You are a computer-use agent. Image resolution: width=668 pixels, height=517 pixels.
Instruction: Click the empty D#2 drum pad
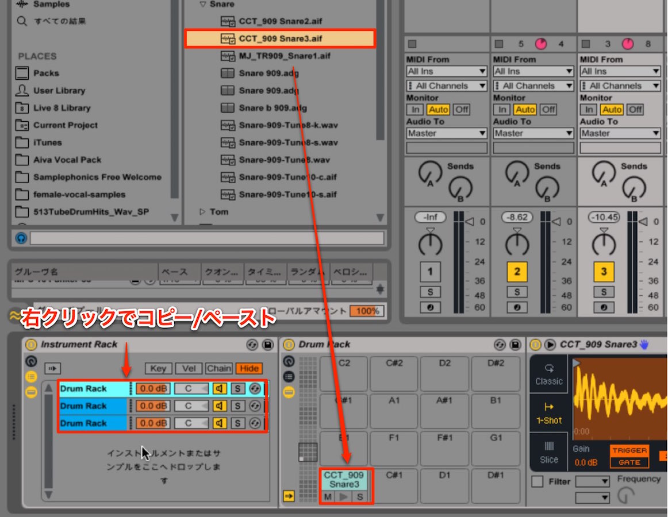496,373
